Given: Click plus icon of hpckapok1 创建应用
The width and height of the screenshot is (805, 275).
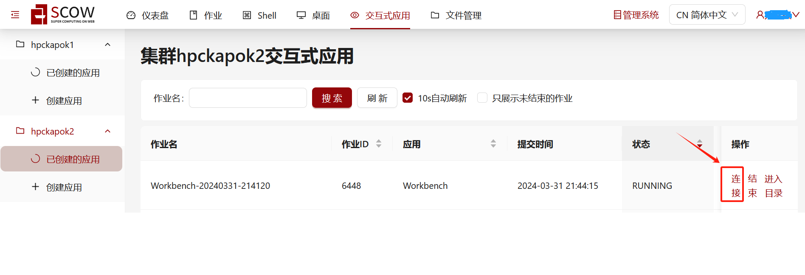Looking at the screenshot, I should [36, 100].
